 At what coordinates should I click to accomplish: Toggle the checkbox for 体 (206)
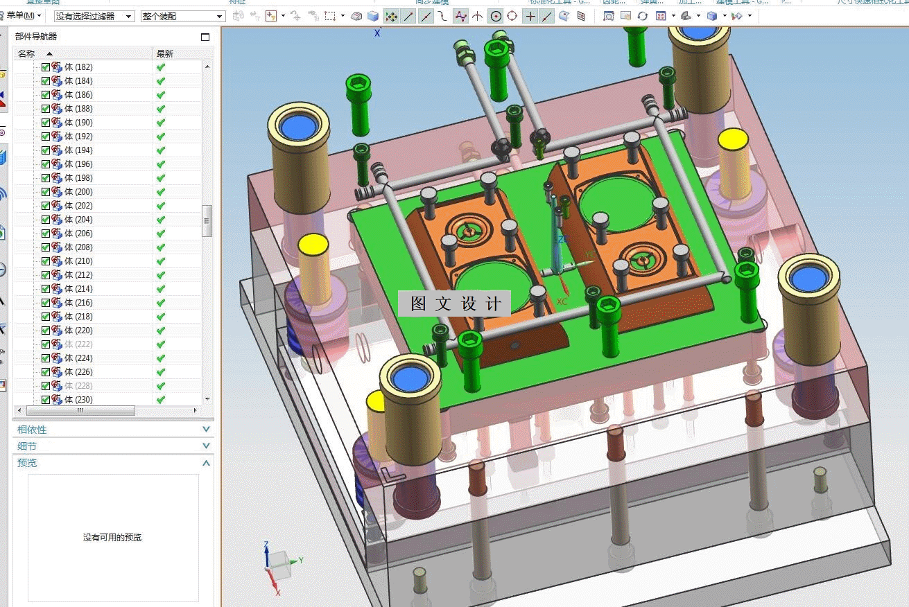(46, 234)
